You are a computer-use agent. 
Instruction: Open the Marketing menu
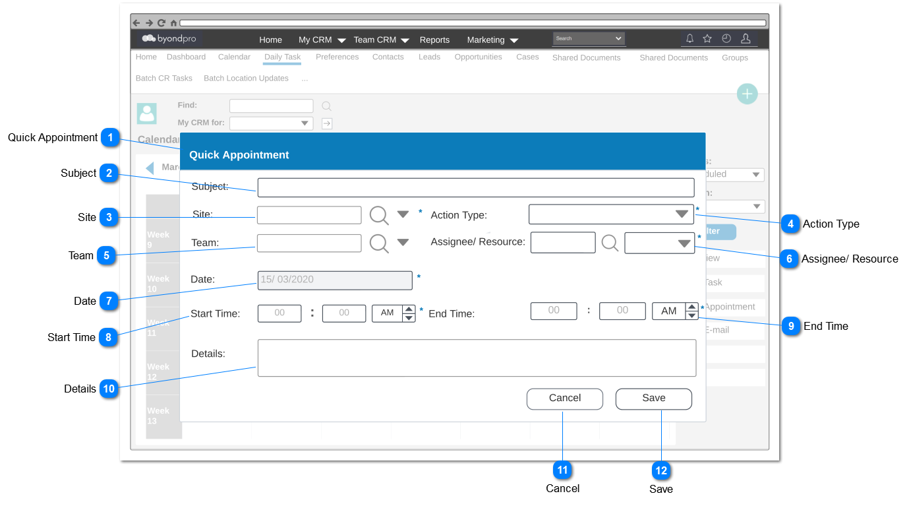click(493, 40)
